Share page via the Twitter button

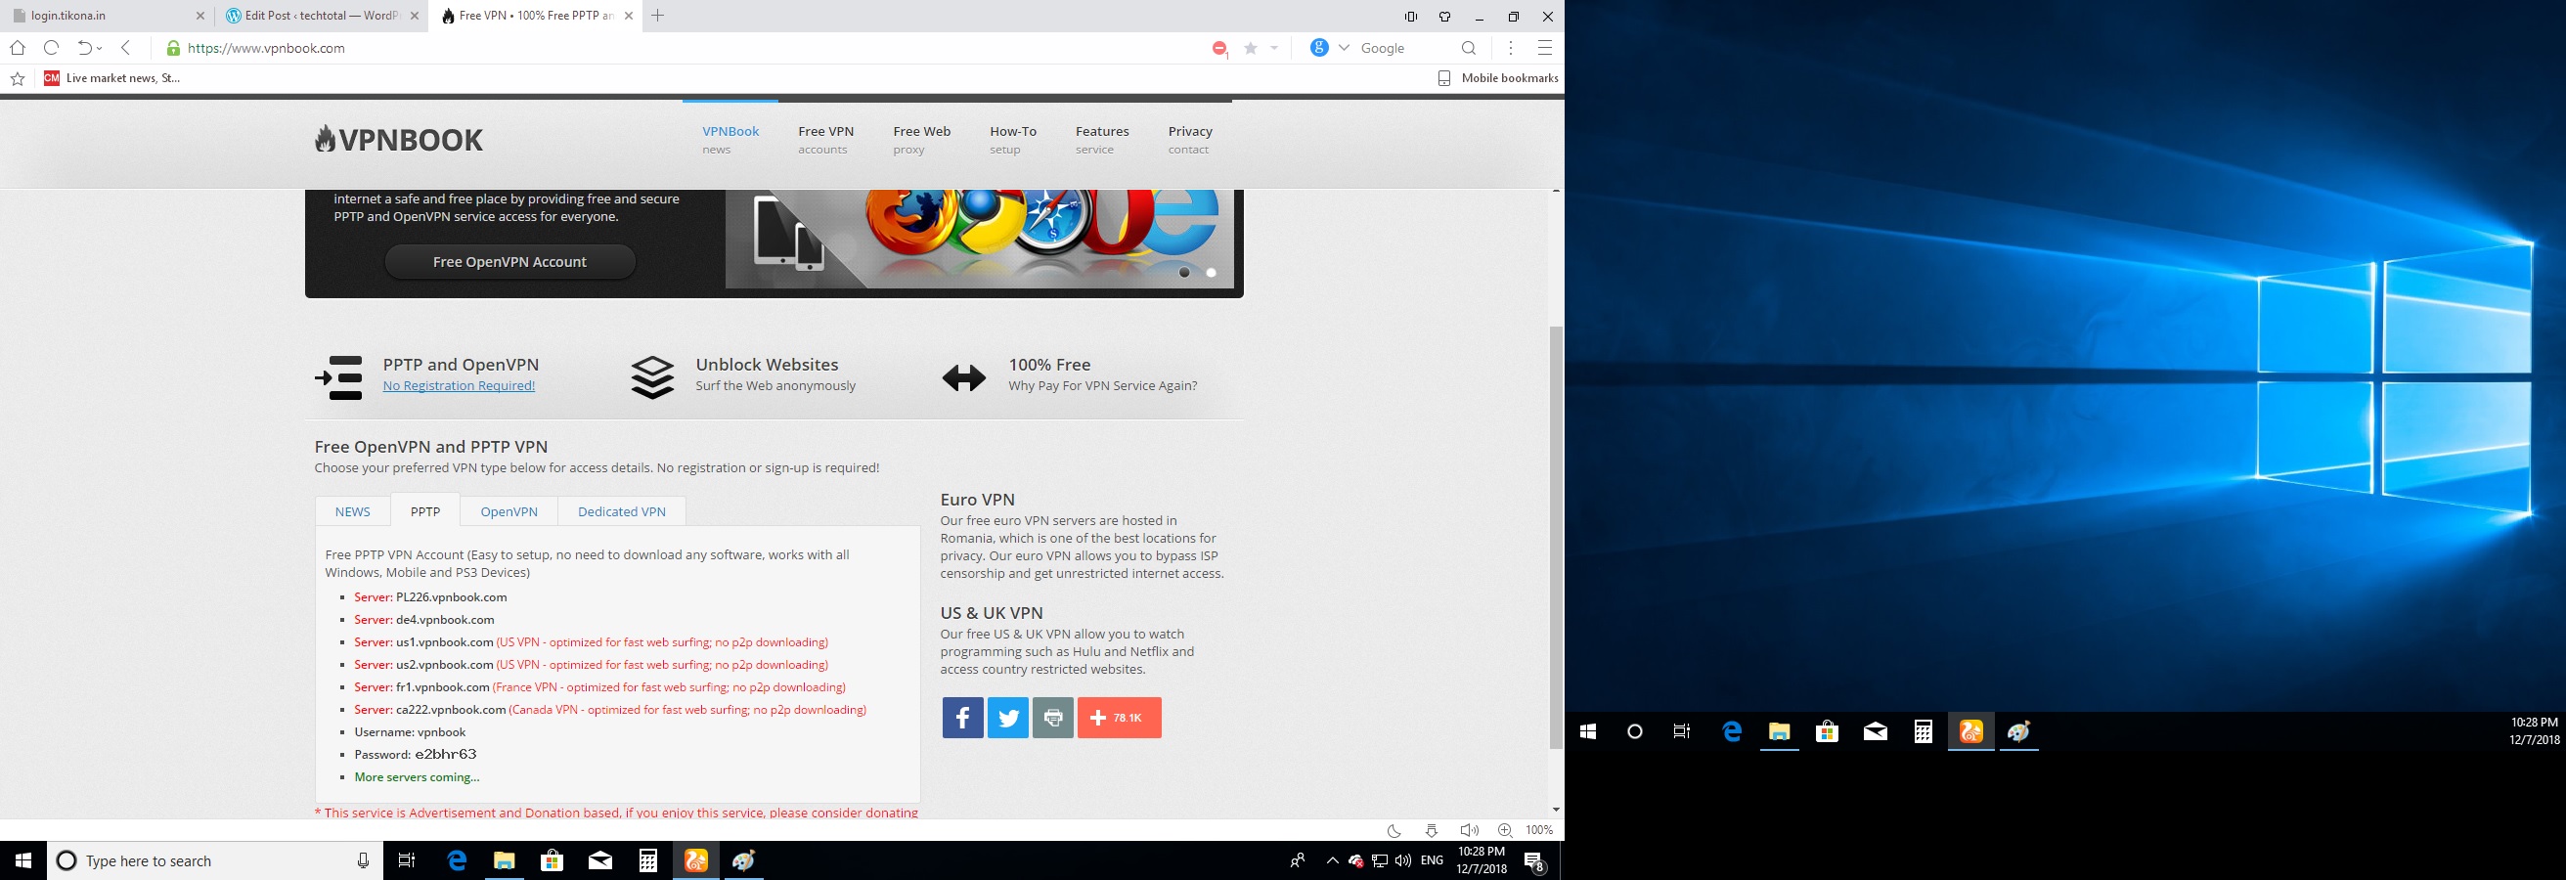coord(1007,718)
